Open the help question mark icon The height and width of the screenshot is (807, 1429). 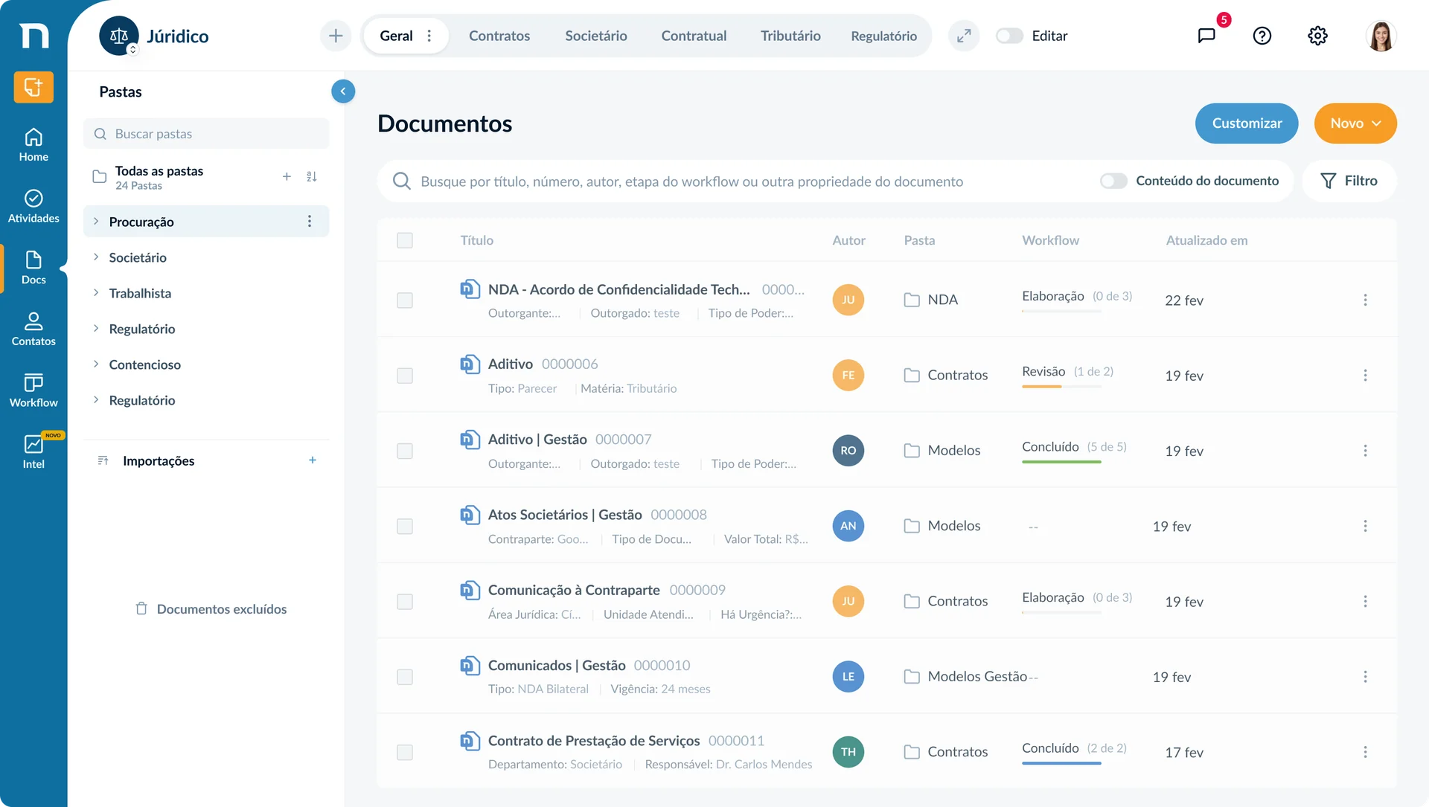click(1262, 36)
